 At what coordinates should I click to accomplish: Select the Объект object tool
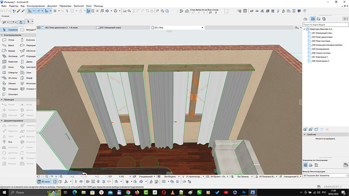(9, 84)
